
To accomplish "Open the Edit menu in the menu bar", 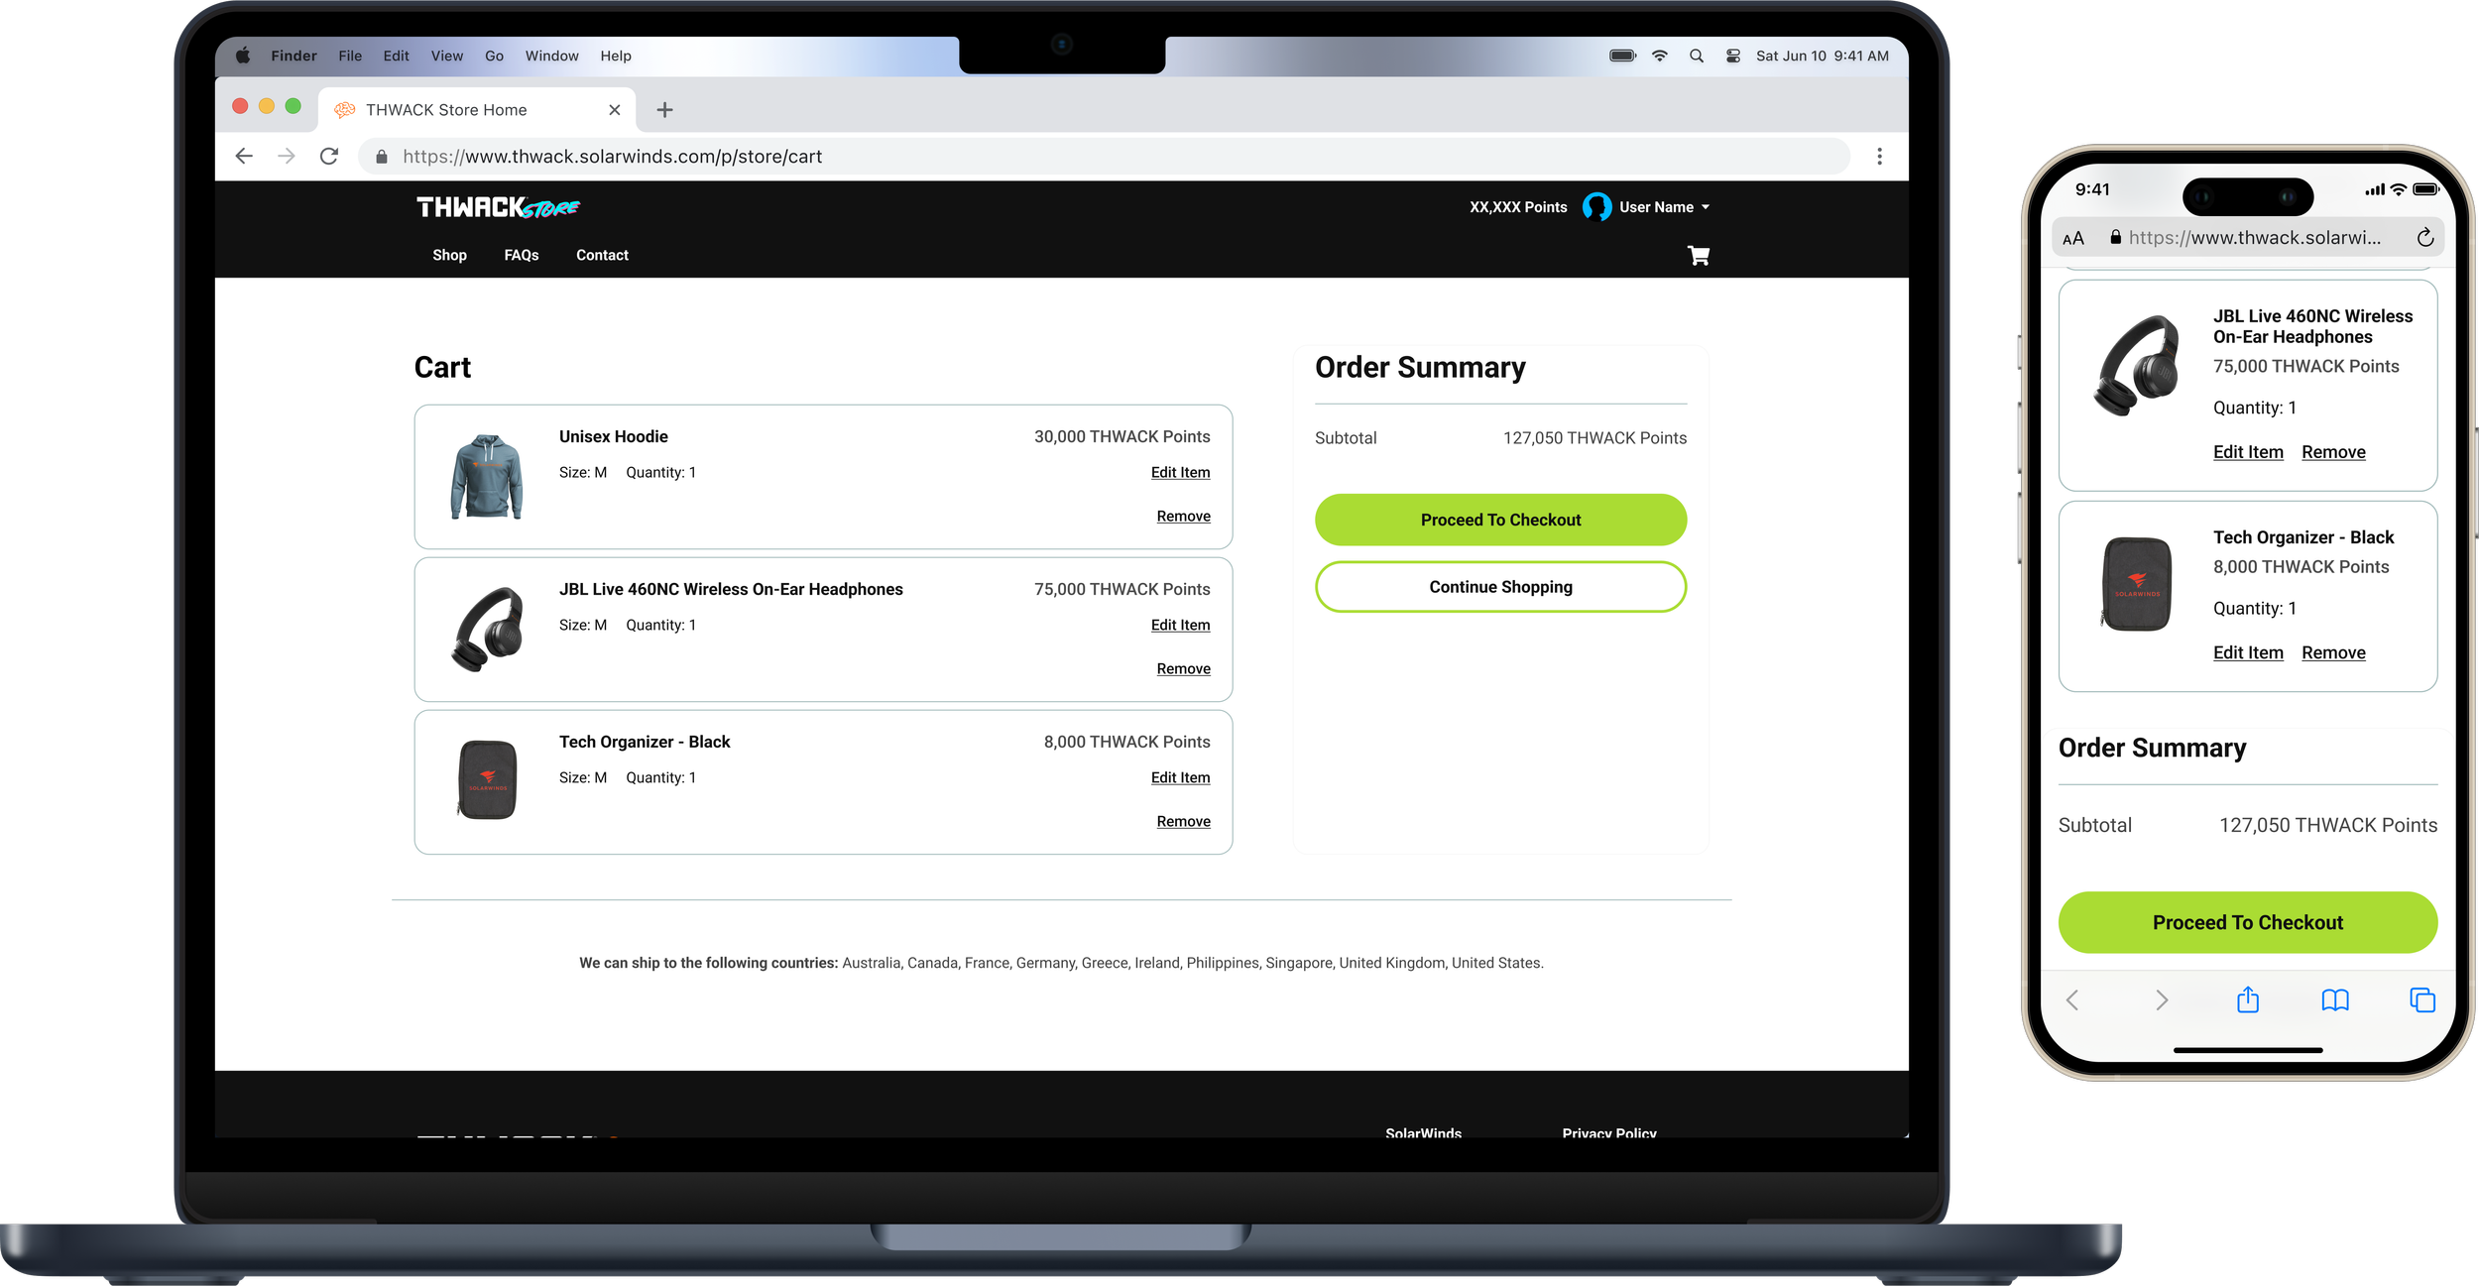I will click(x=396, y=56).
